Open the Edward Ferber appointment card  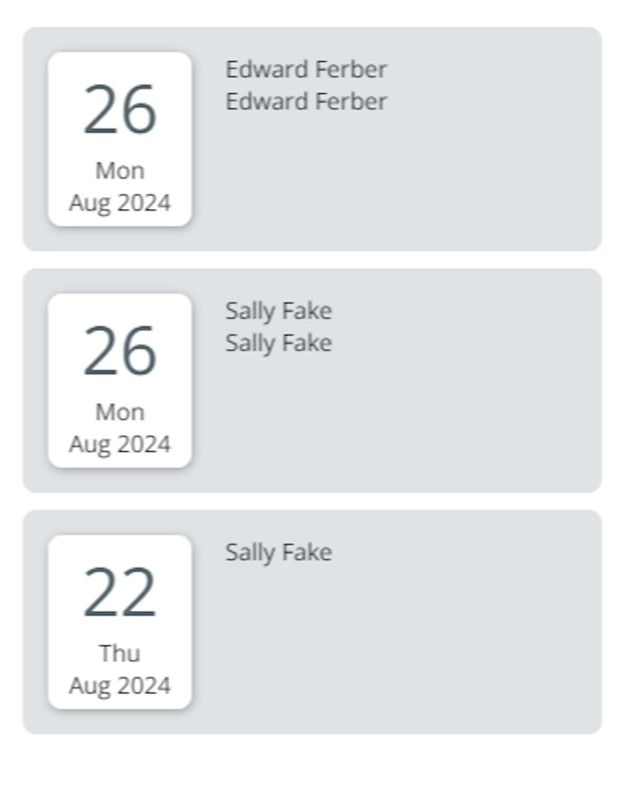pyautogui.click(x=312, y=139)
